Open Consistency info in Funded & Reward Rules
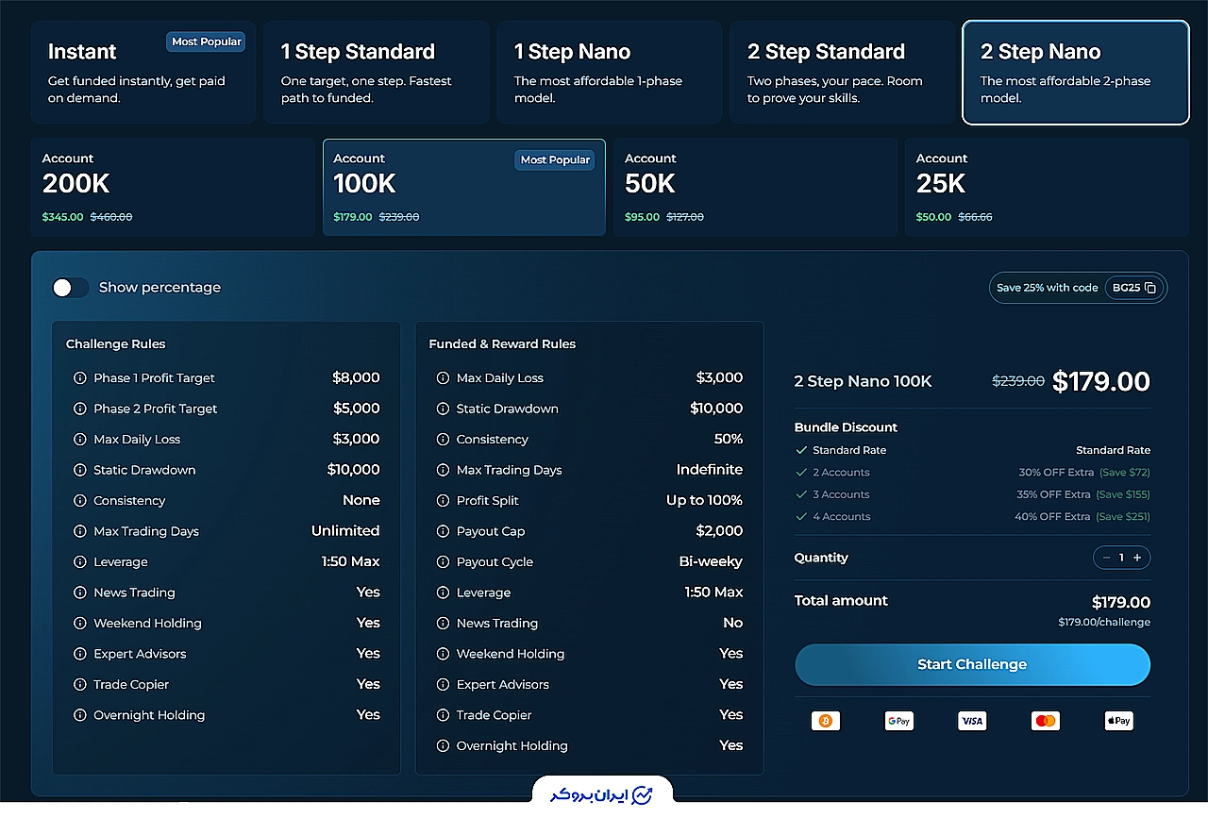1208x818 pixels. tap(443, 440)
